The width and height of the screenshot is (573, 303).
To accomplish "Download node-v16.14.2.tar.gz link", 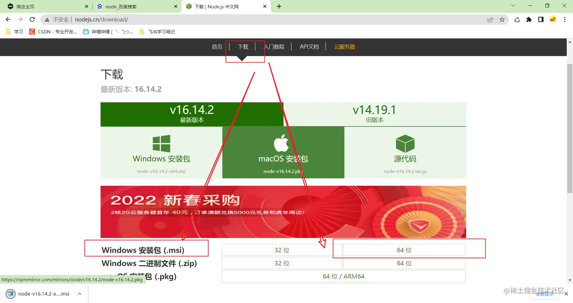I will click(405, 171).
